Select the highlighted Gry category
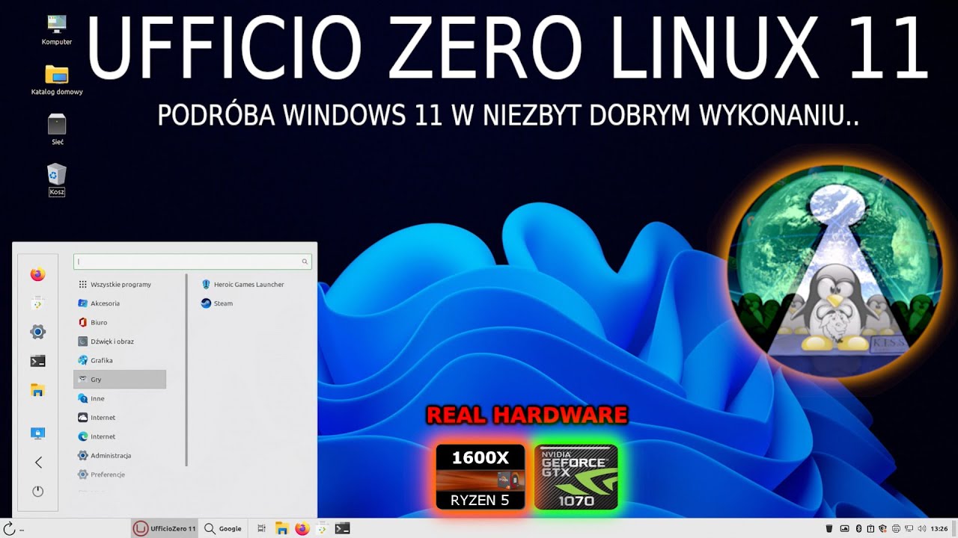Screen dimensions: 958x538 coord(120,380)
